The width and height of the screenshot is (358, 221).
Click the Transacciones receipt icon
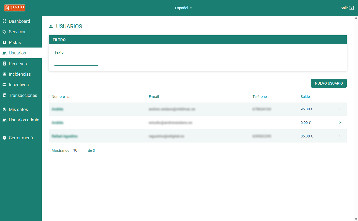pyautogui.click(x=4, y=95)
